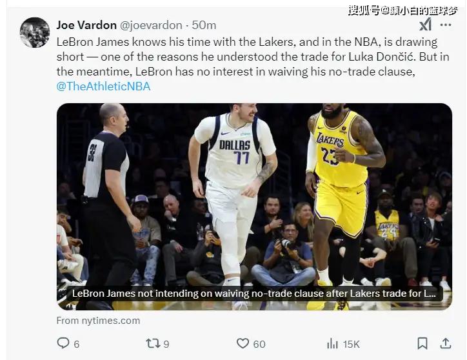Expand the three-dot more options menu
The image size is (467, 360).
click(x=446, y=25)
